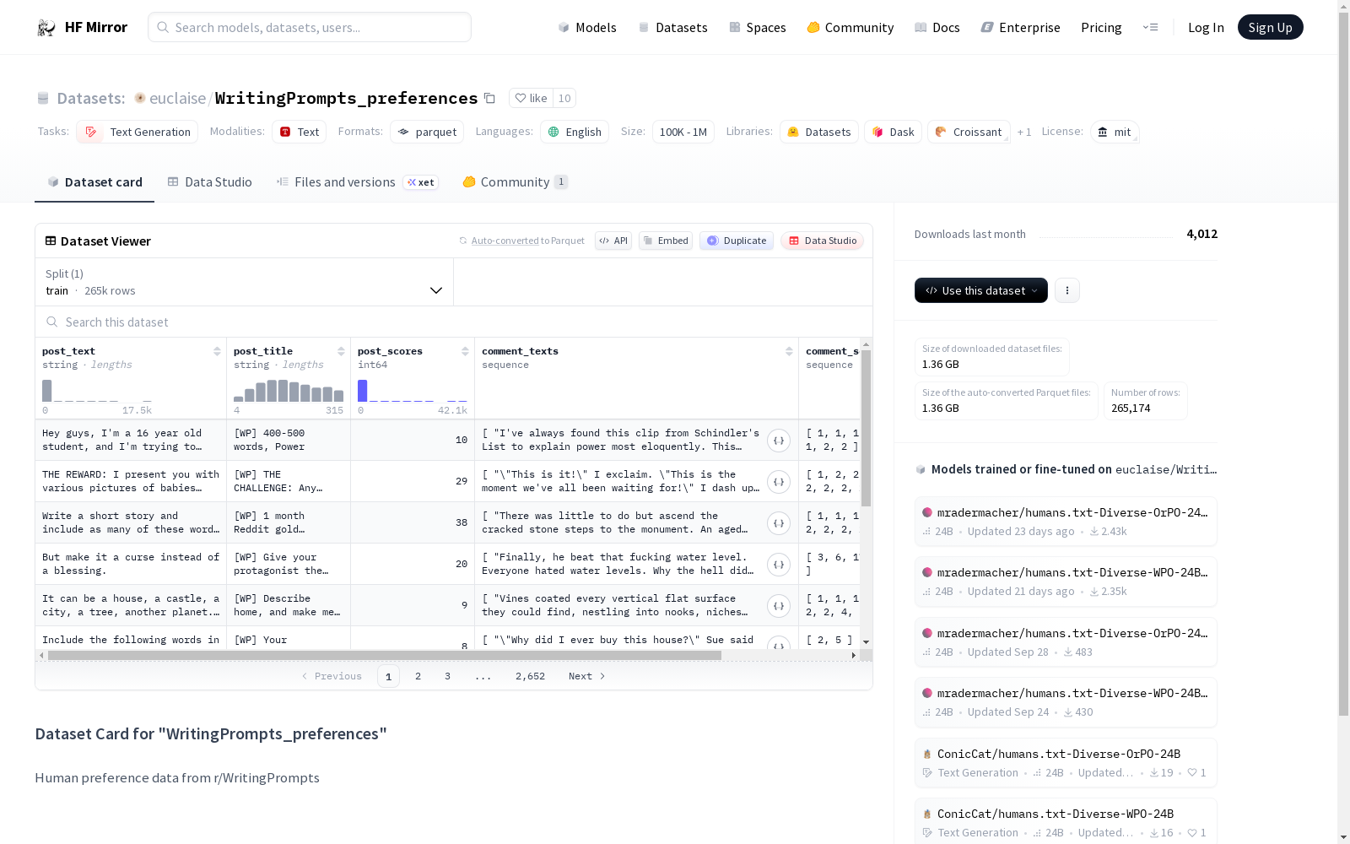Jump to page 2,652 of dataset rows
Viewport: 1350px width, 844px height.
pos(530,676)
